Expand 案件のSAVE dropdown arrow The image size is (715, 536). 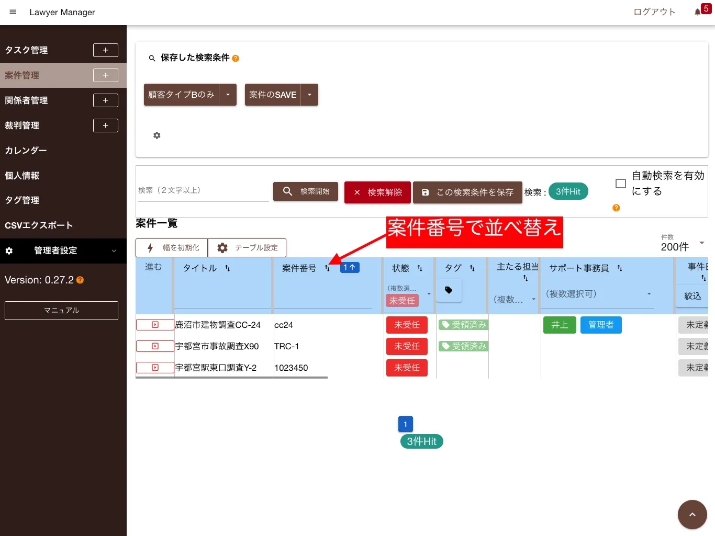pos(309,95)
